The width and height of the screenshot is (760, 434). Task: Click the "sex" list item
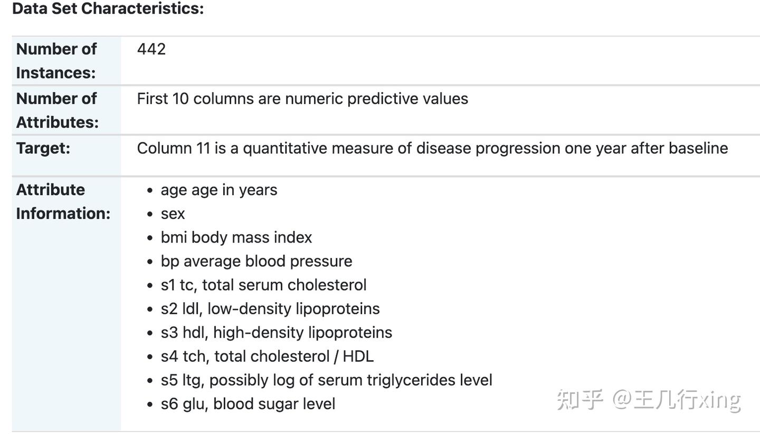[173, 214]
